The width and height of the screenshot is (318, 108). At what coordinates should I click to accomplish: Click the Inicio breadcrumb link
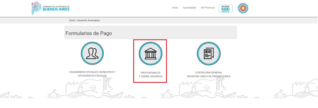tap(72, 20)
